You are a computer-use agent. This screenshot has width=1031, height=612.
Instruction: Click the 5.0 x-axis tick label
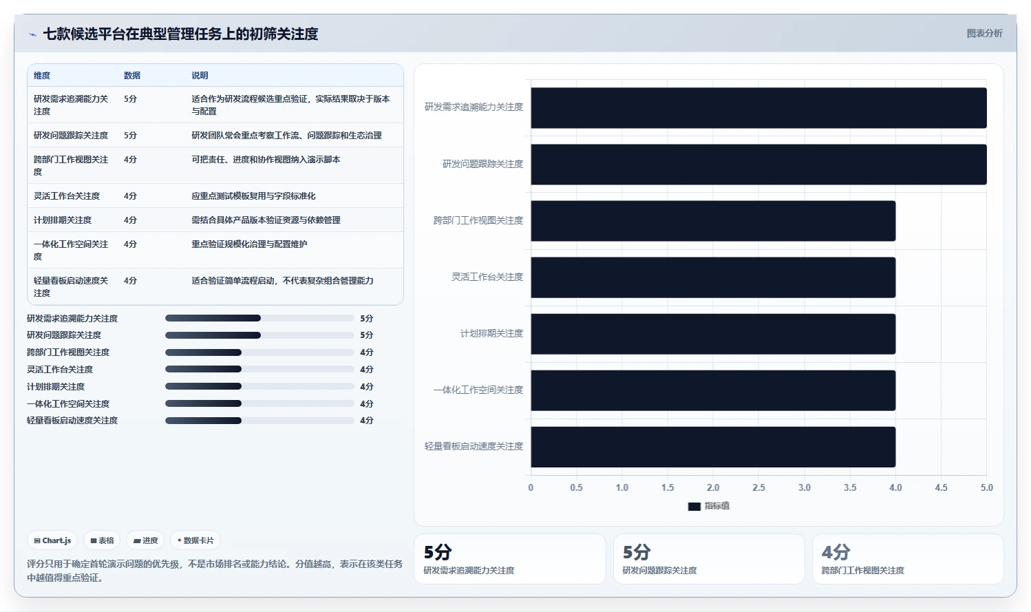tap(986, 487)
